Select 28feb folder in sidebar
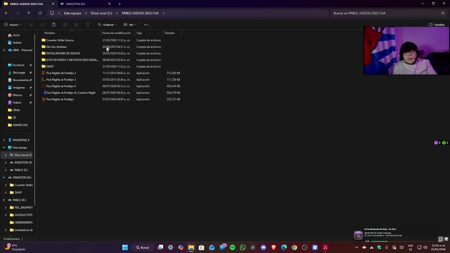This screenshot has width=450, height=253. pos(16,110)
